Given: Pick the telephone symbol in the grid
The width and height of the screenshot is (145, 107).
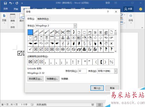Looking at the screenshot, I should [x=68, y=32].
